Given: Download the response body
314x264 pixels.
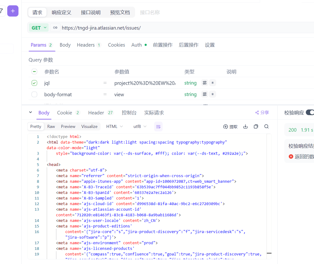Looking at the screenshot, I should coord(245,126).
